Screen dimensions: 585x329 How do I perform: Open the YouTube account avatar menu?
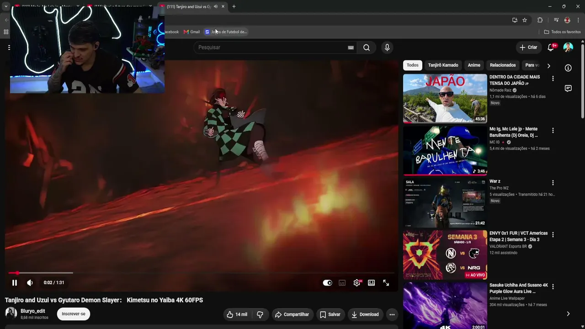click(568, 48)
